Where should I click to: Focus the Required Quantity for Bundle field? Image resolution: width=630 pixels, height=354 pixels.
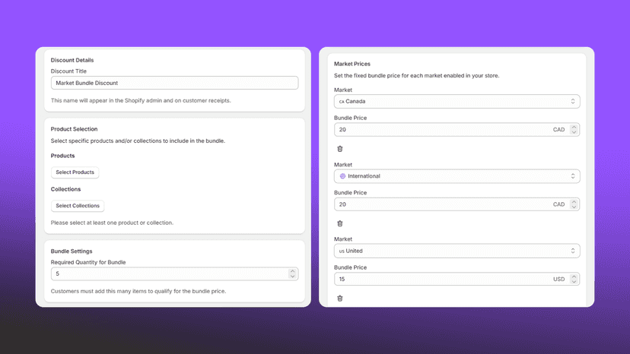click(x=174, y=273)
